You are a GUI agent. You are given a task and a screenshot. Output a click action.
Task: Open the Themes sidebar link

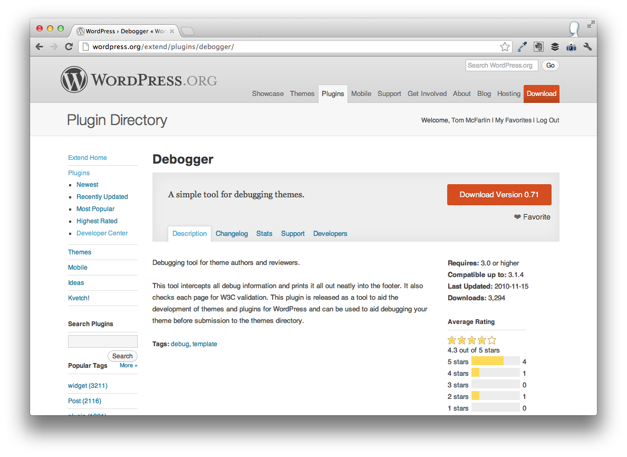(80, 252)
